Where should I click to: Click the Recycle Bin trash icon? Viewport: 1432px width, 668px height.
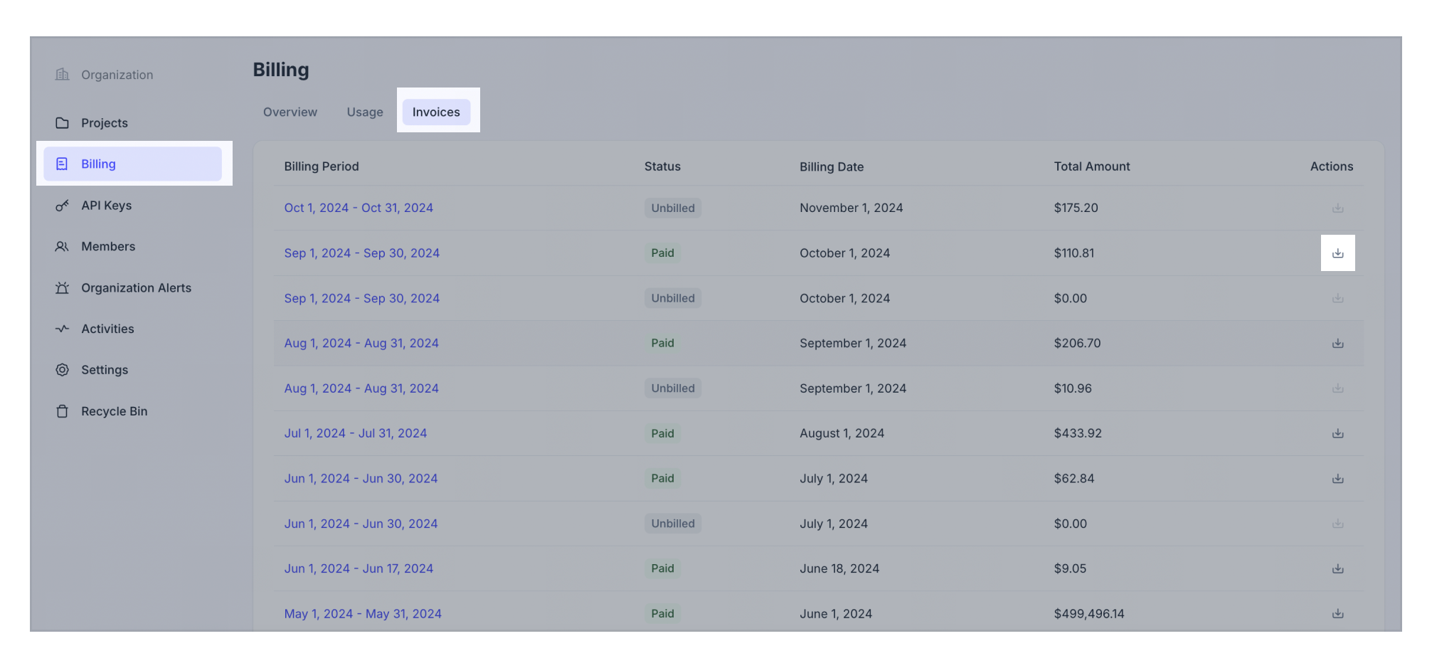point(63,410)
